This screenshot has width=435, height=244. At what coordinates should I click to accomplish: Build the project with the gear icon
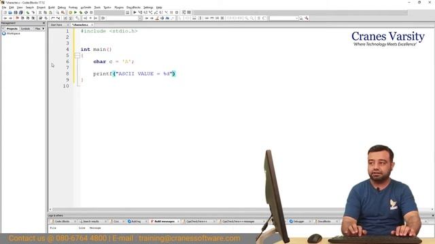click(x=70, y=12)
